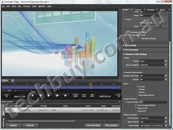The width and height of the screenshot is (173, 130).
Task: Click the middle filmstrip clip edit icon
Action: (x=84, y=96)
